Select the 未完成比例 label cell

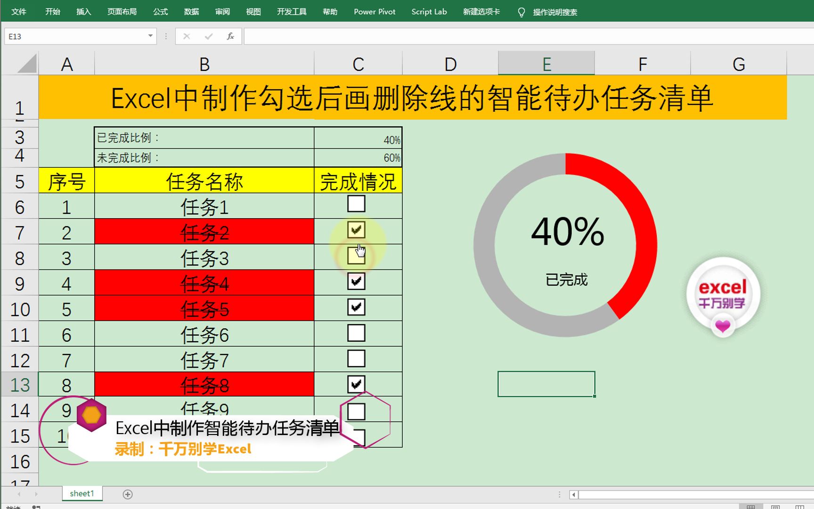coord(204,158)
